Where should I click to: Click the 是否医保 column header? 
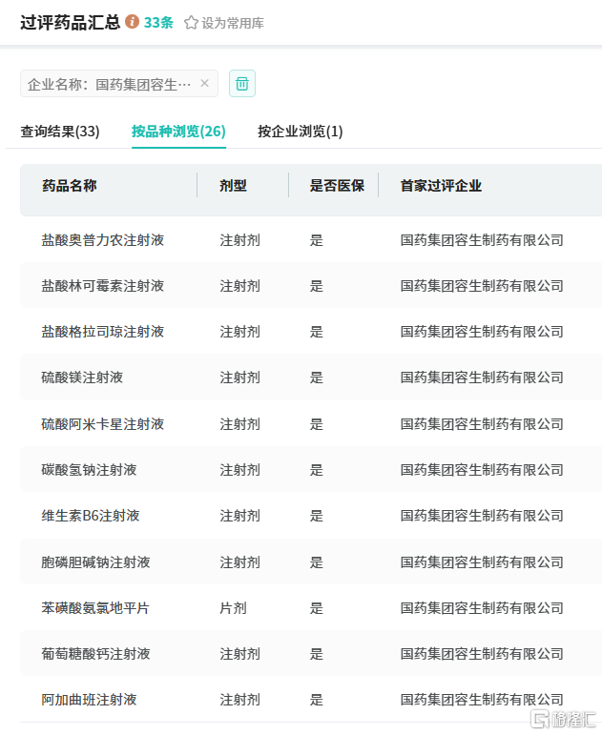(x=337, y=186)
